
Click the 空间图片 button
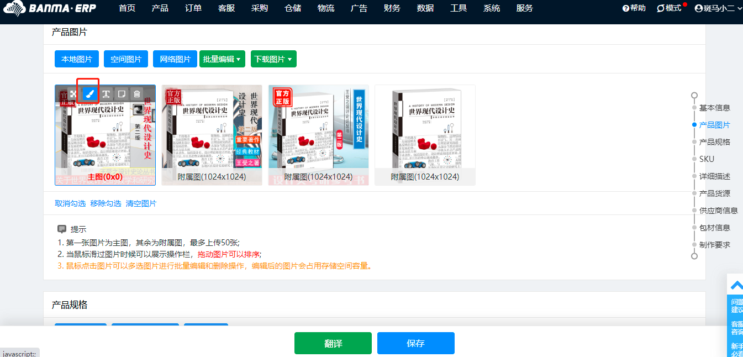126,59
